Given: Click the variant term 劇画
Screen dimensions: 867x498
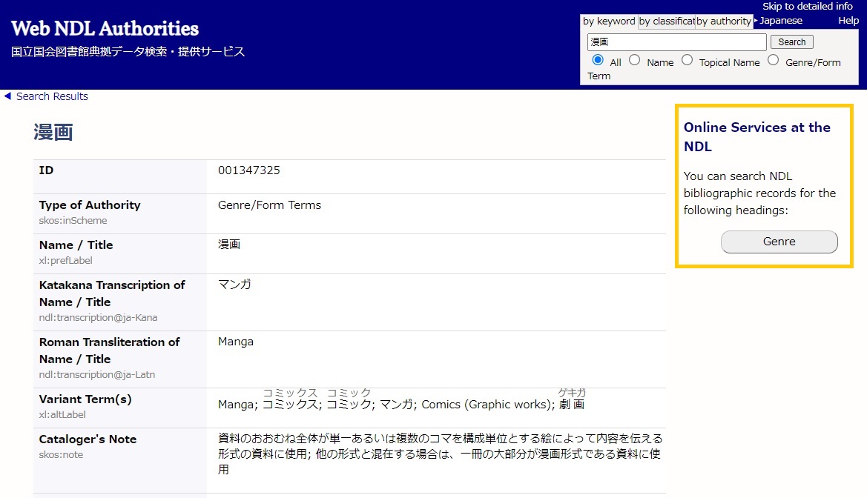Looking at the screenshot, I should tap(572, 404).
